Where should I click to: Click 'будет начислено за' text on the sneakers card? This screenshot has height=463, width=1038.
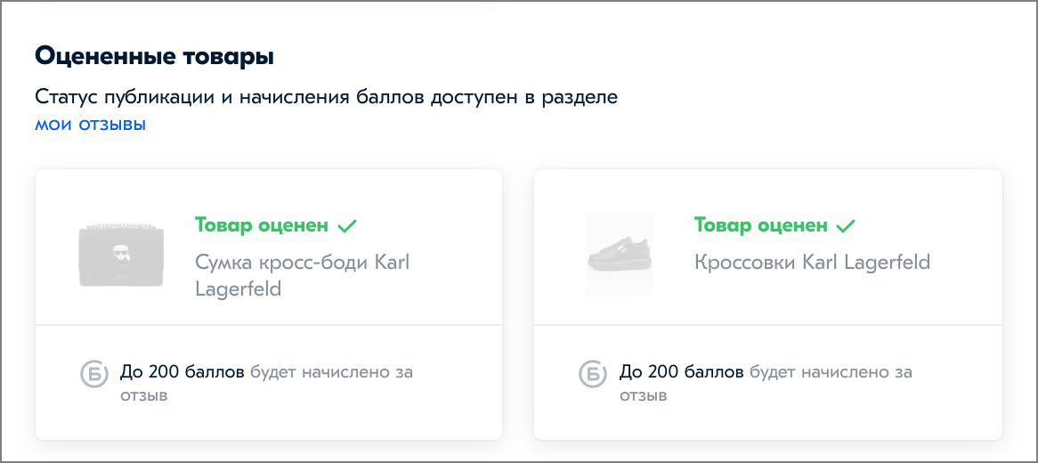click(831, 372)
